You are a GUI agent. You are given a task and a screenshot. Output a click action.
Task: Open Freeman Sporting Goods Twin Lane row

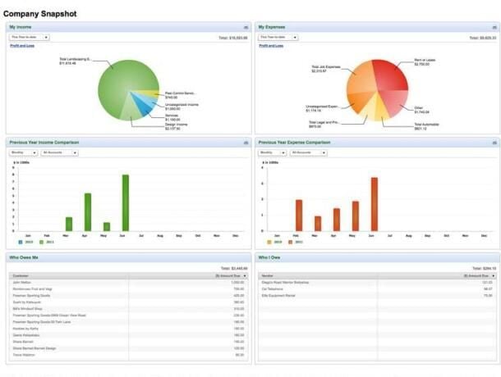point(128,322)
